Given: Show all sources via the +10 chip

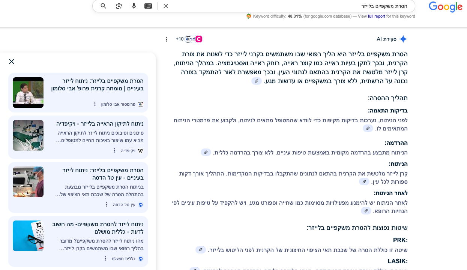Looking at the screenshot, I should click(189, 39).
